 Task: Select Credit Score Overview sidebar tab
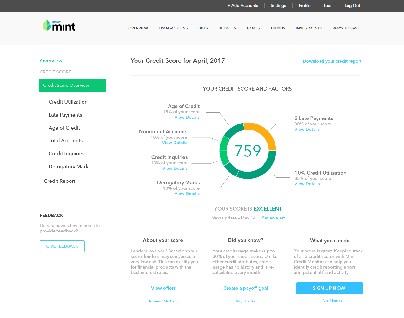click(x=73, y=85)
